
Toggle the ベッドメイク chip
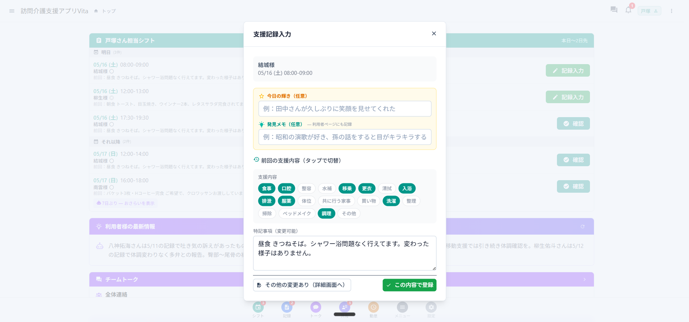297,213
